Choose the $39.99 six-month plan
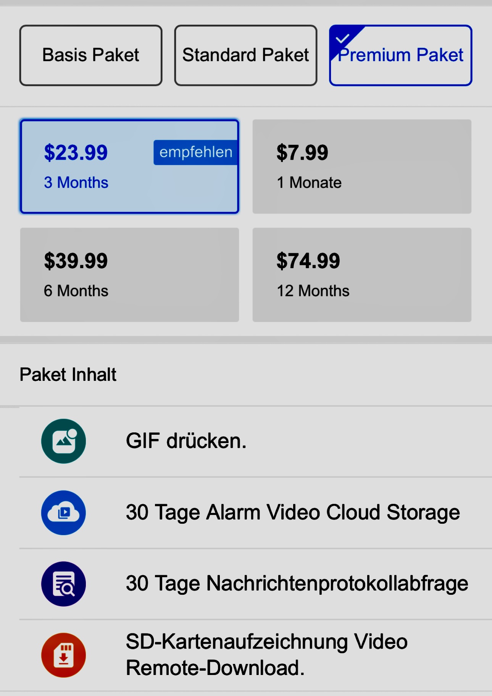The image size is (492, 696). pyautogui.click(x=130, y=275)
